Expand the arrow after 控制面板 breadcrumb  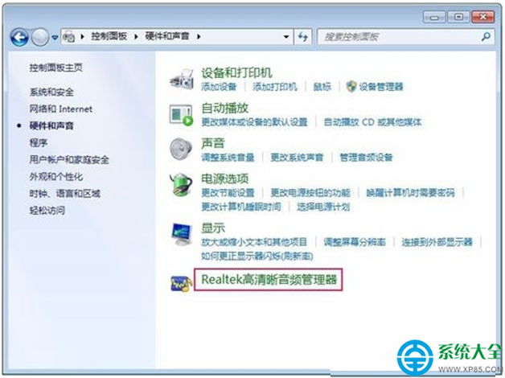[x=136, y=37]
